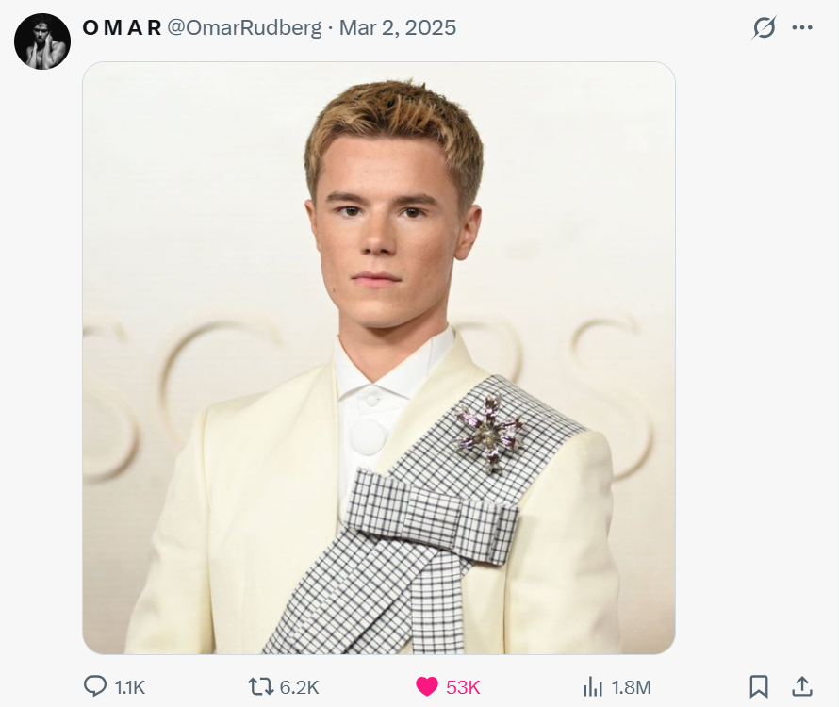839x707 pixels.
Task: Click the 1.1K replies count
Action: tap(130, 687)
